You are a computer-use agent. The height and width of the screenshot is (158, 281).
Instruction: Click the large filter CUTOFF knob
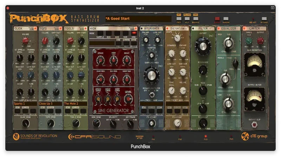203,47
